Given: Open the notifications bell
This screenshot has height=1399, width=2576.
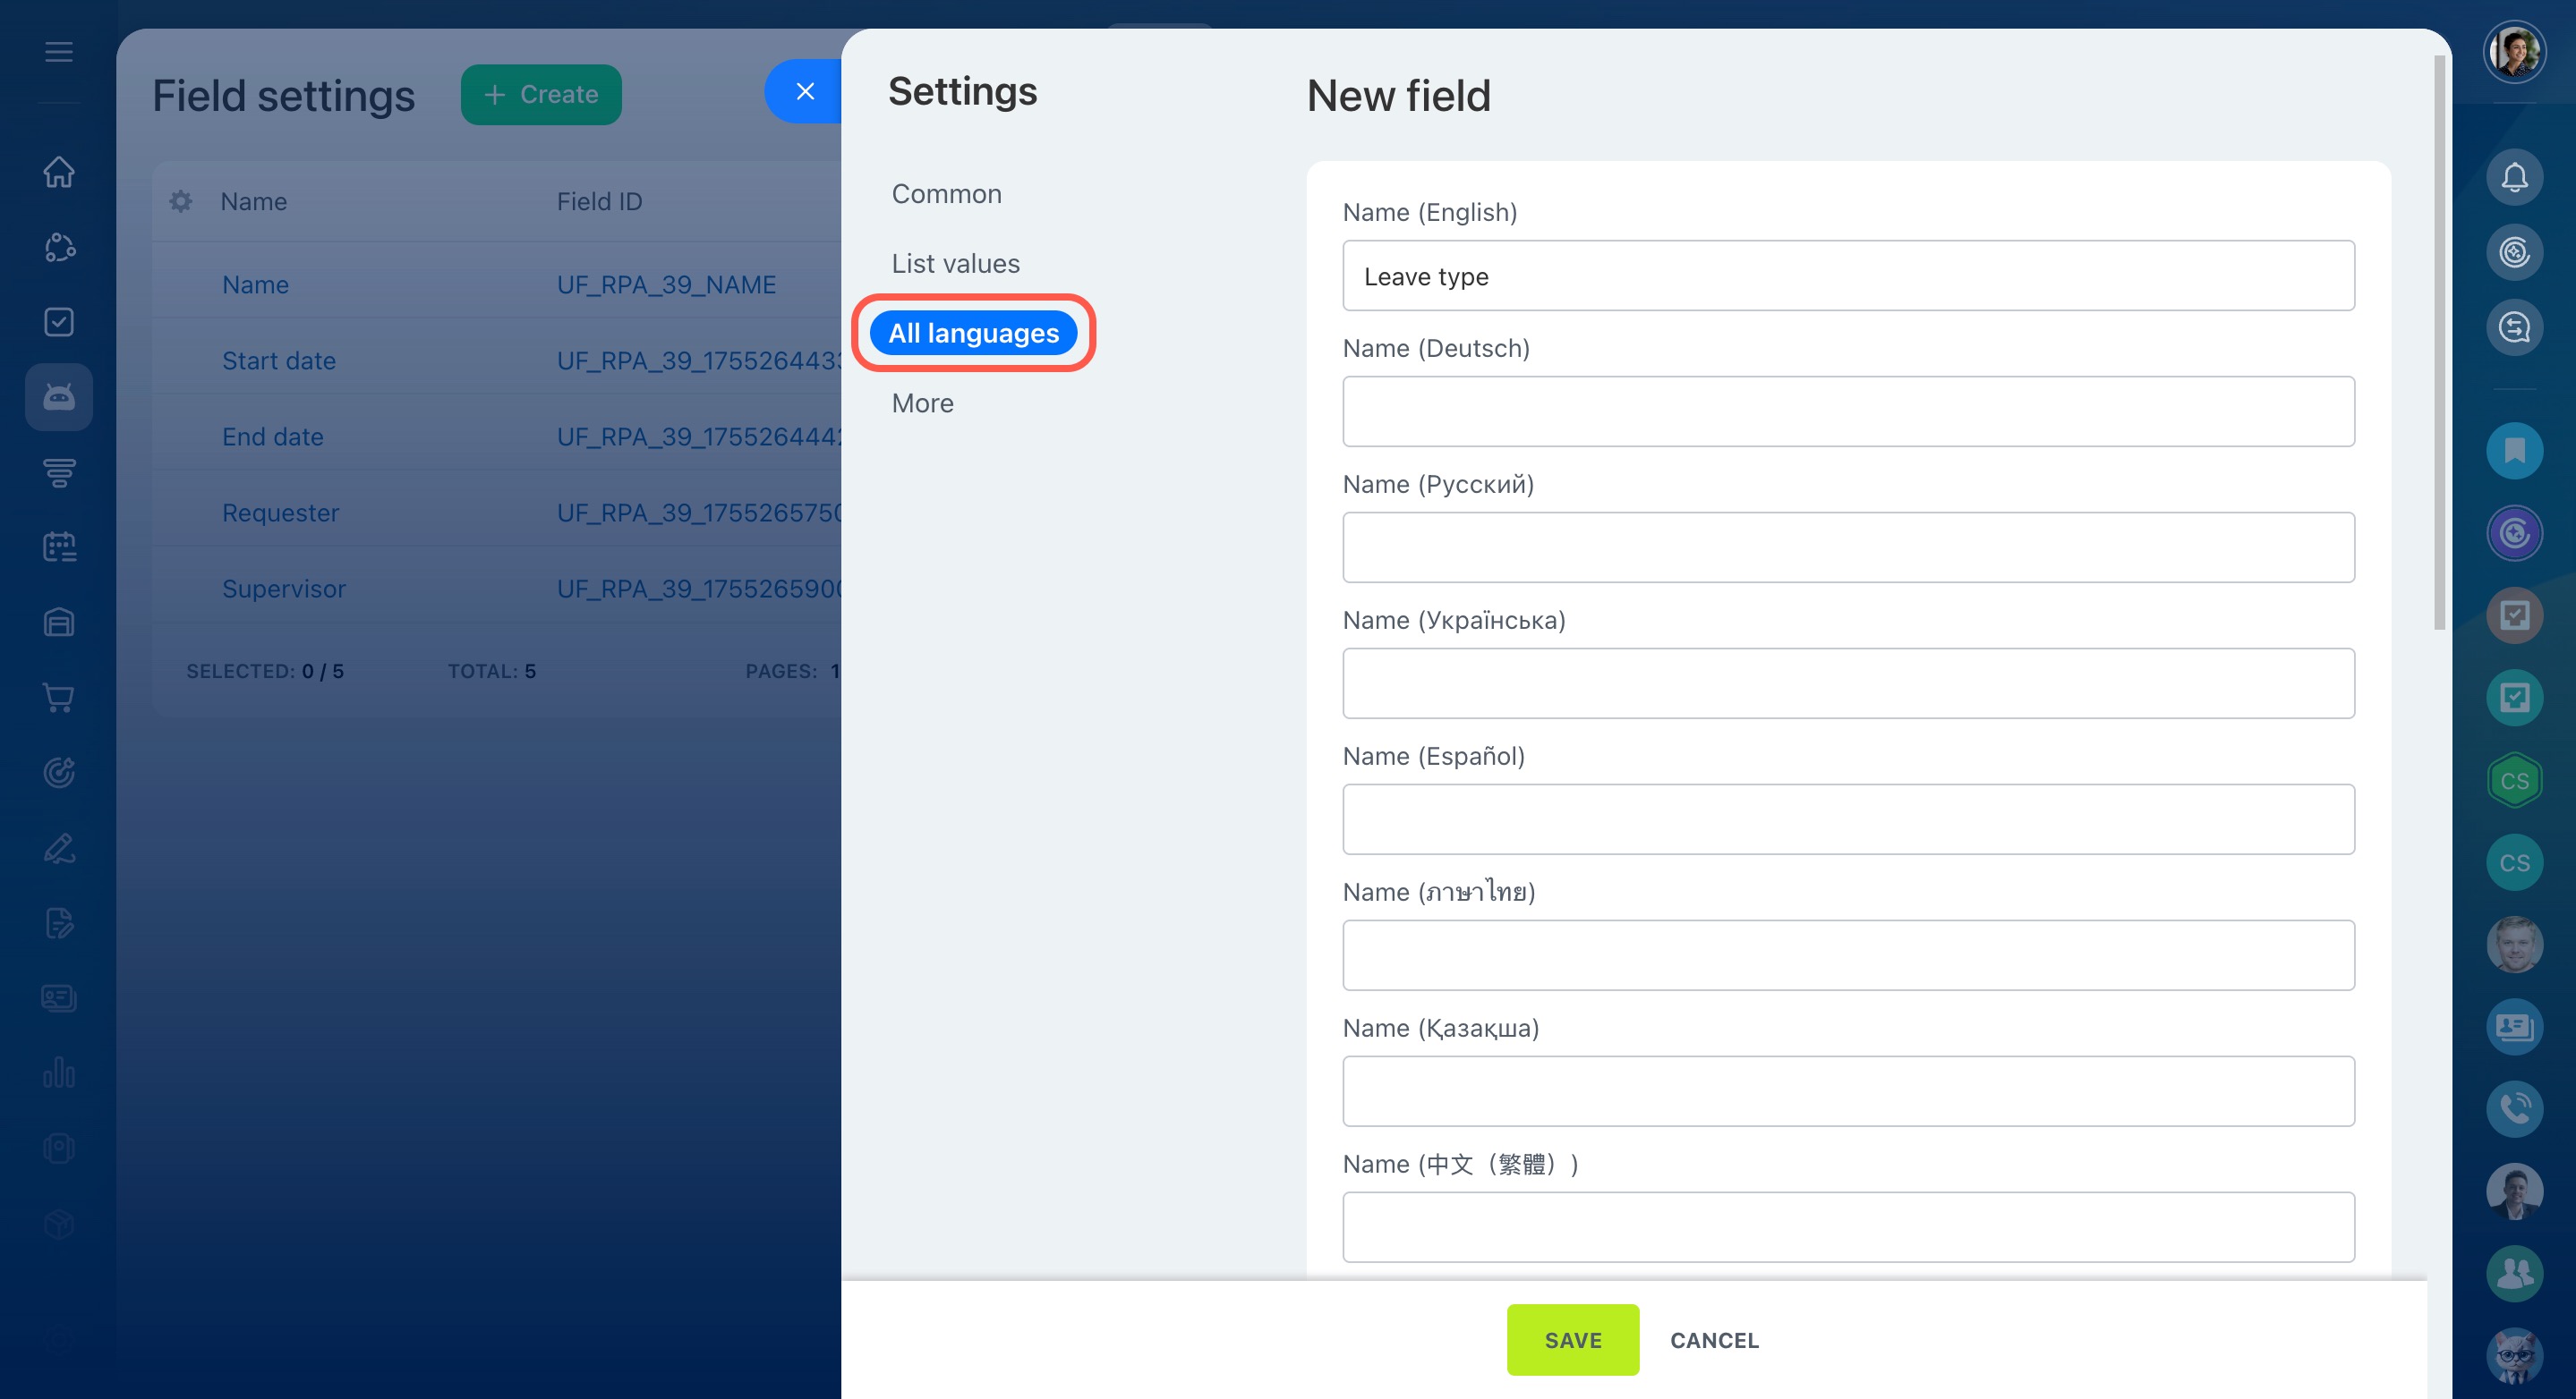Looking at the screenshot, I should tap(2514, 178).
